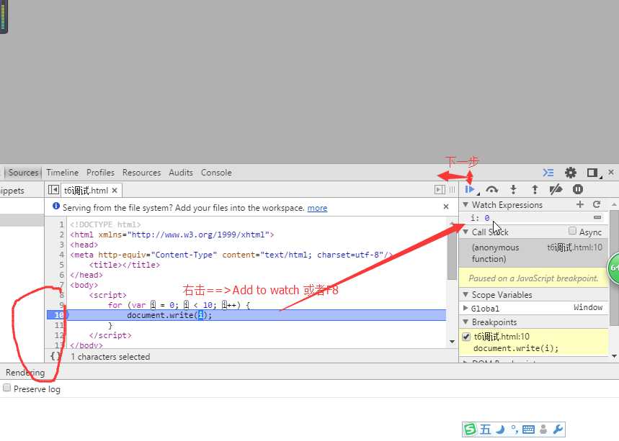
Task: Switch Sogou Wubi input mode 五
Action: (486, 429)
